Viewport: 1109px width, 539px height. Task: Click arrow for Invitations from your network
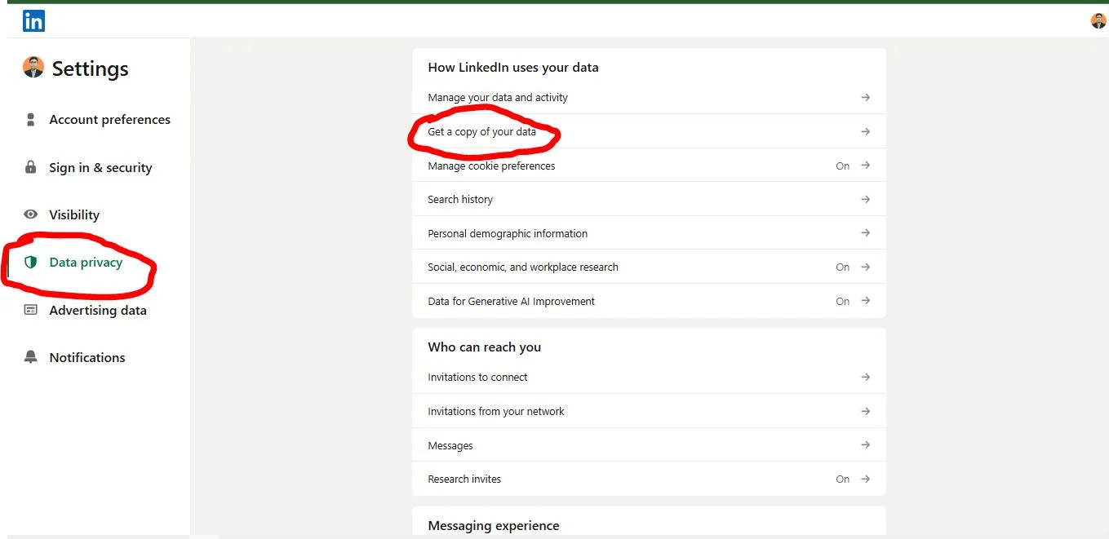tap(866, 411)
